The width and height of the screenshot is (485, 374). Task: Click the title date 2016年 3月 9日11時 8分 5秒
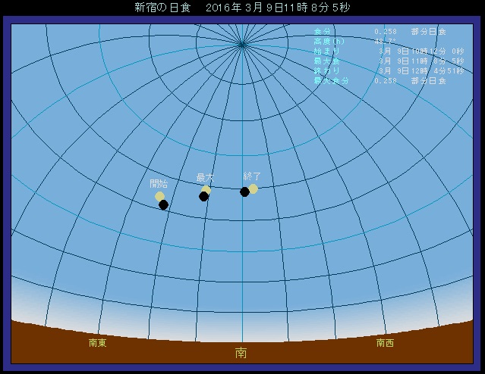[278, 8]
